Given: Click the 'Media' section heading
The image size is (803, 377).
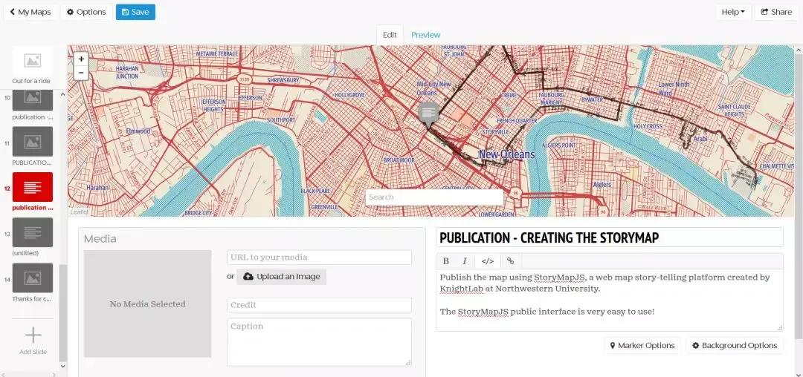Looking at the screenshot, I should click(x=100, y=238).
